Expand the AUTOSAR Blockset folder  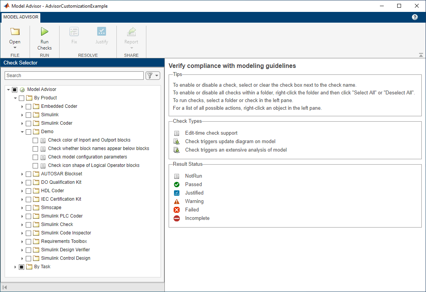pyautogui.click(x=22, y=174)
